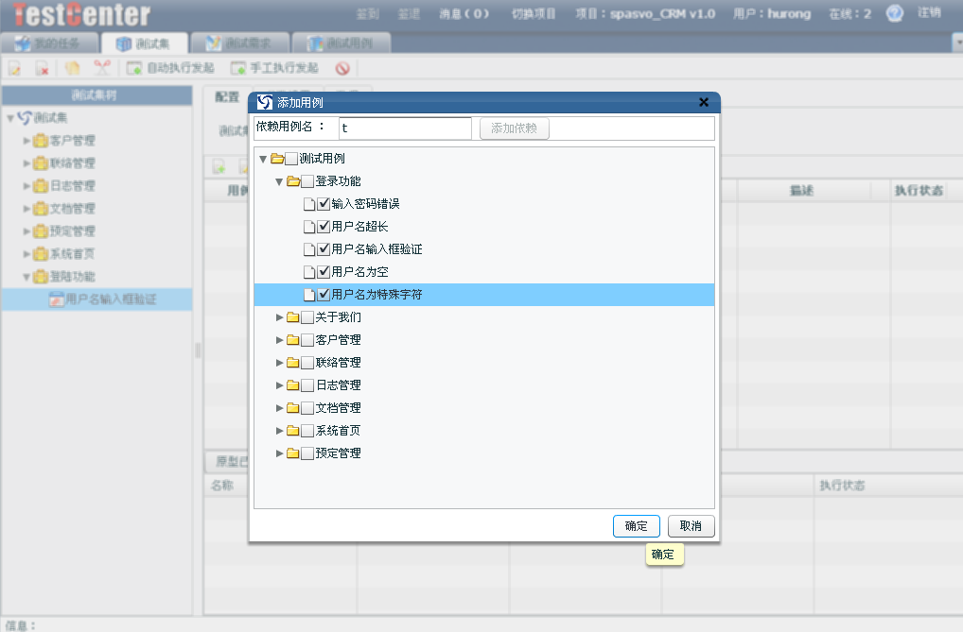Click the copy icon in the toolbar

tap(72, 68)
